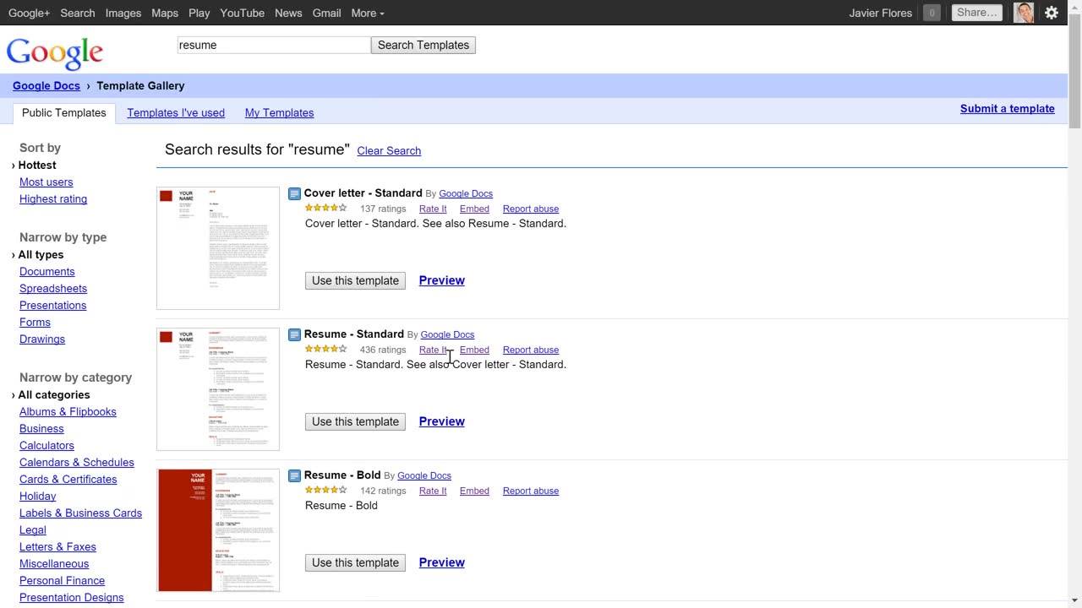Open Google+ from the top bar

pos(29,13)
